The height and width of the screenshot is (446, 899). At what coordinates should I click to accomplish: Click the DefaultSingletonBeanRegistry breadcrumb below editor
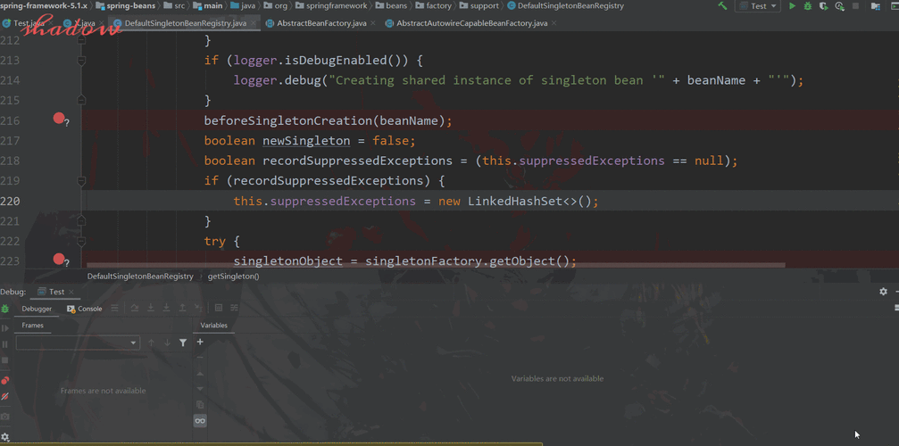click(140, 276)
